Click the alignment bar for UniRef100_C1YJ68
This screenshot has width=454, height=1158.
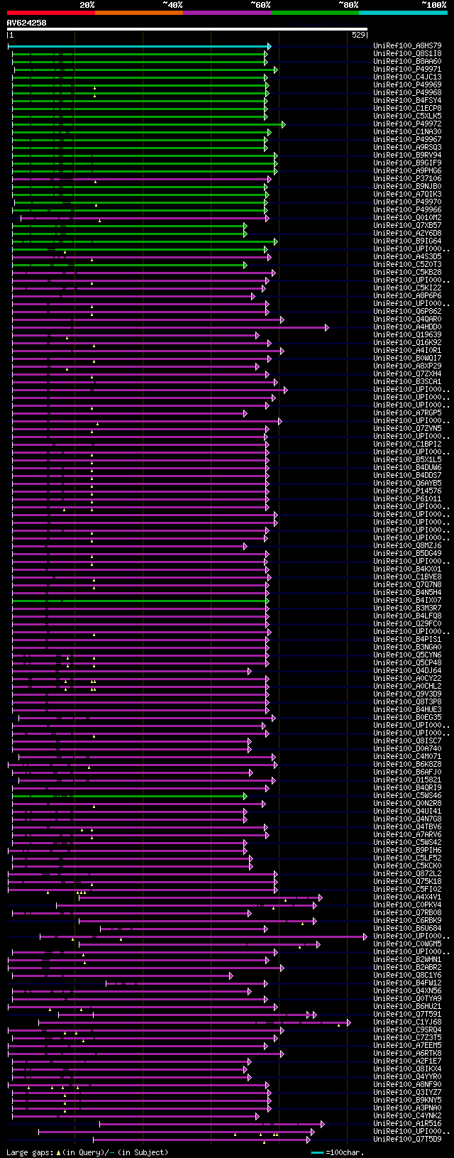(194, 1022)
